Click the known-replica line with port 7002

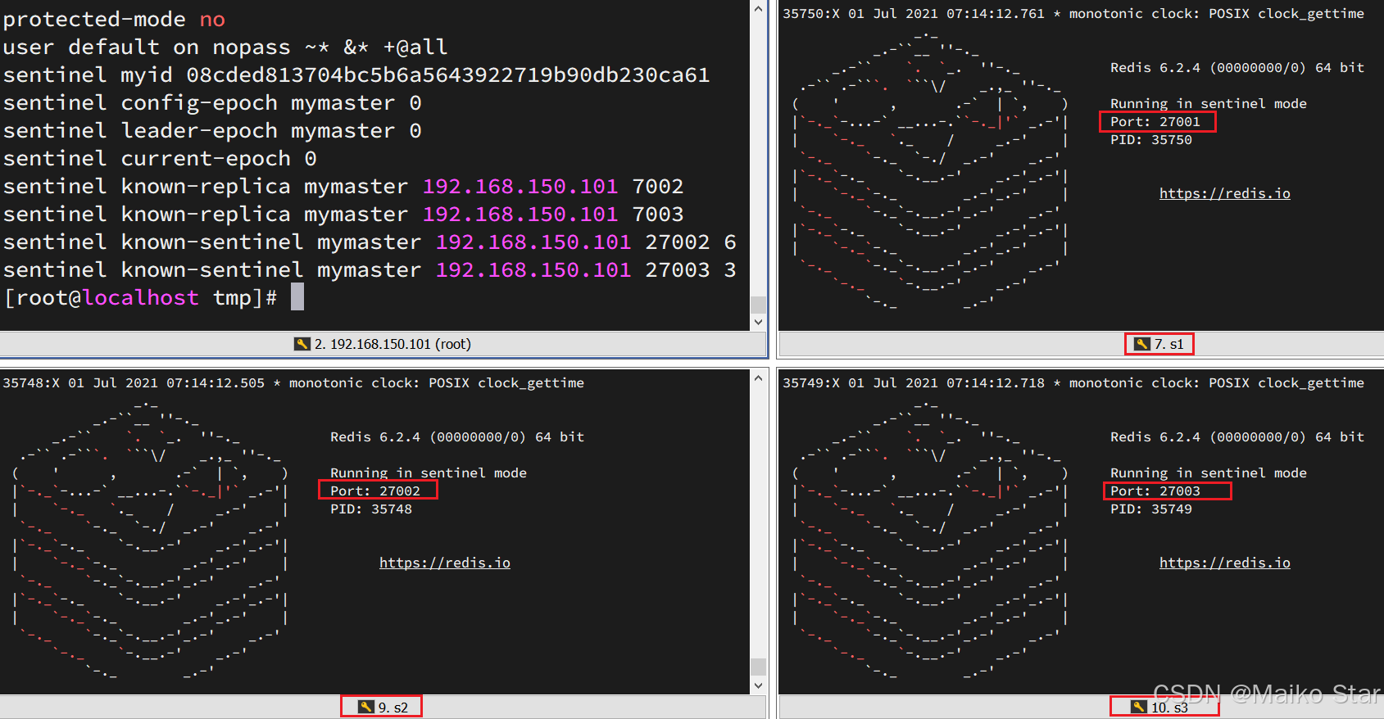tap(343, 187)
